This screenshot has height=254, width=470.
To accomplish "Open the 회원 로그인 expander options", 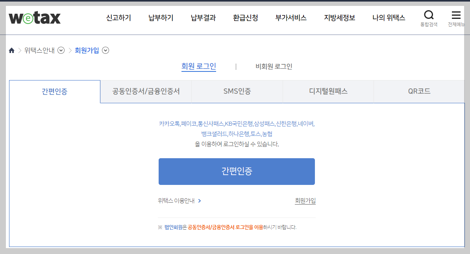I will [198, 66].
